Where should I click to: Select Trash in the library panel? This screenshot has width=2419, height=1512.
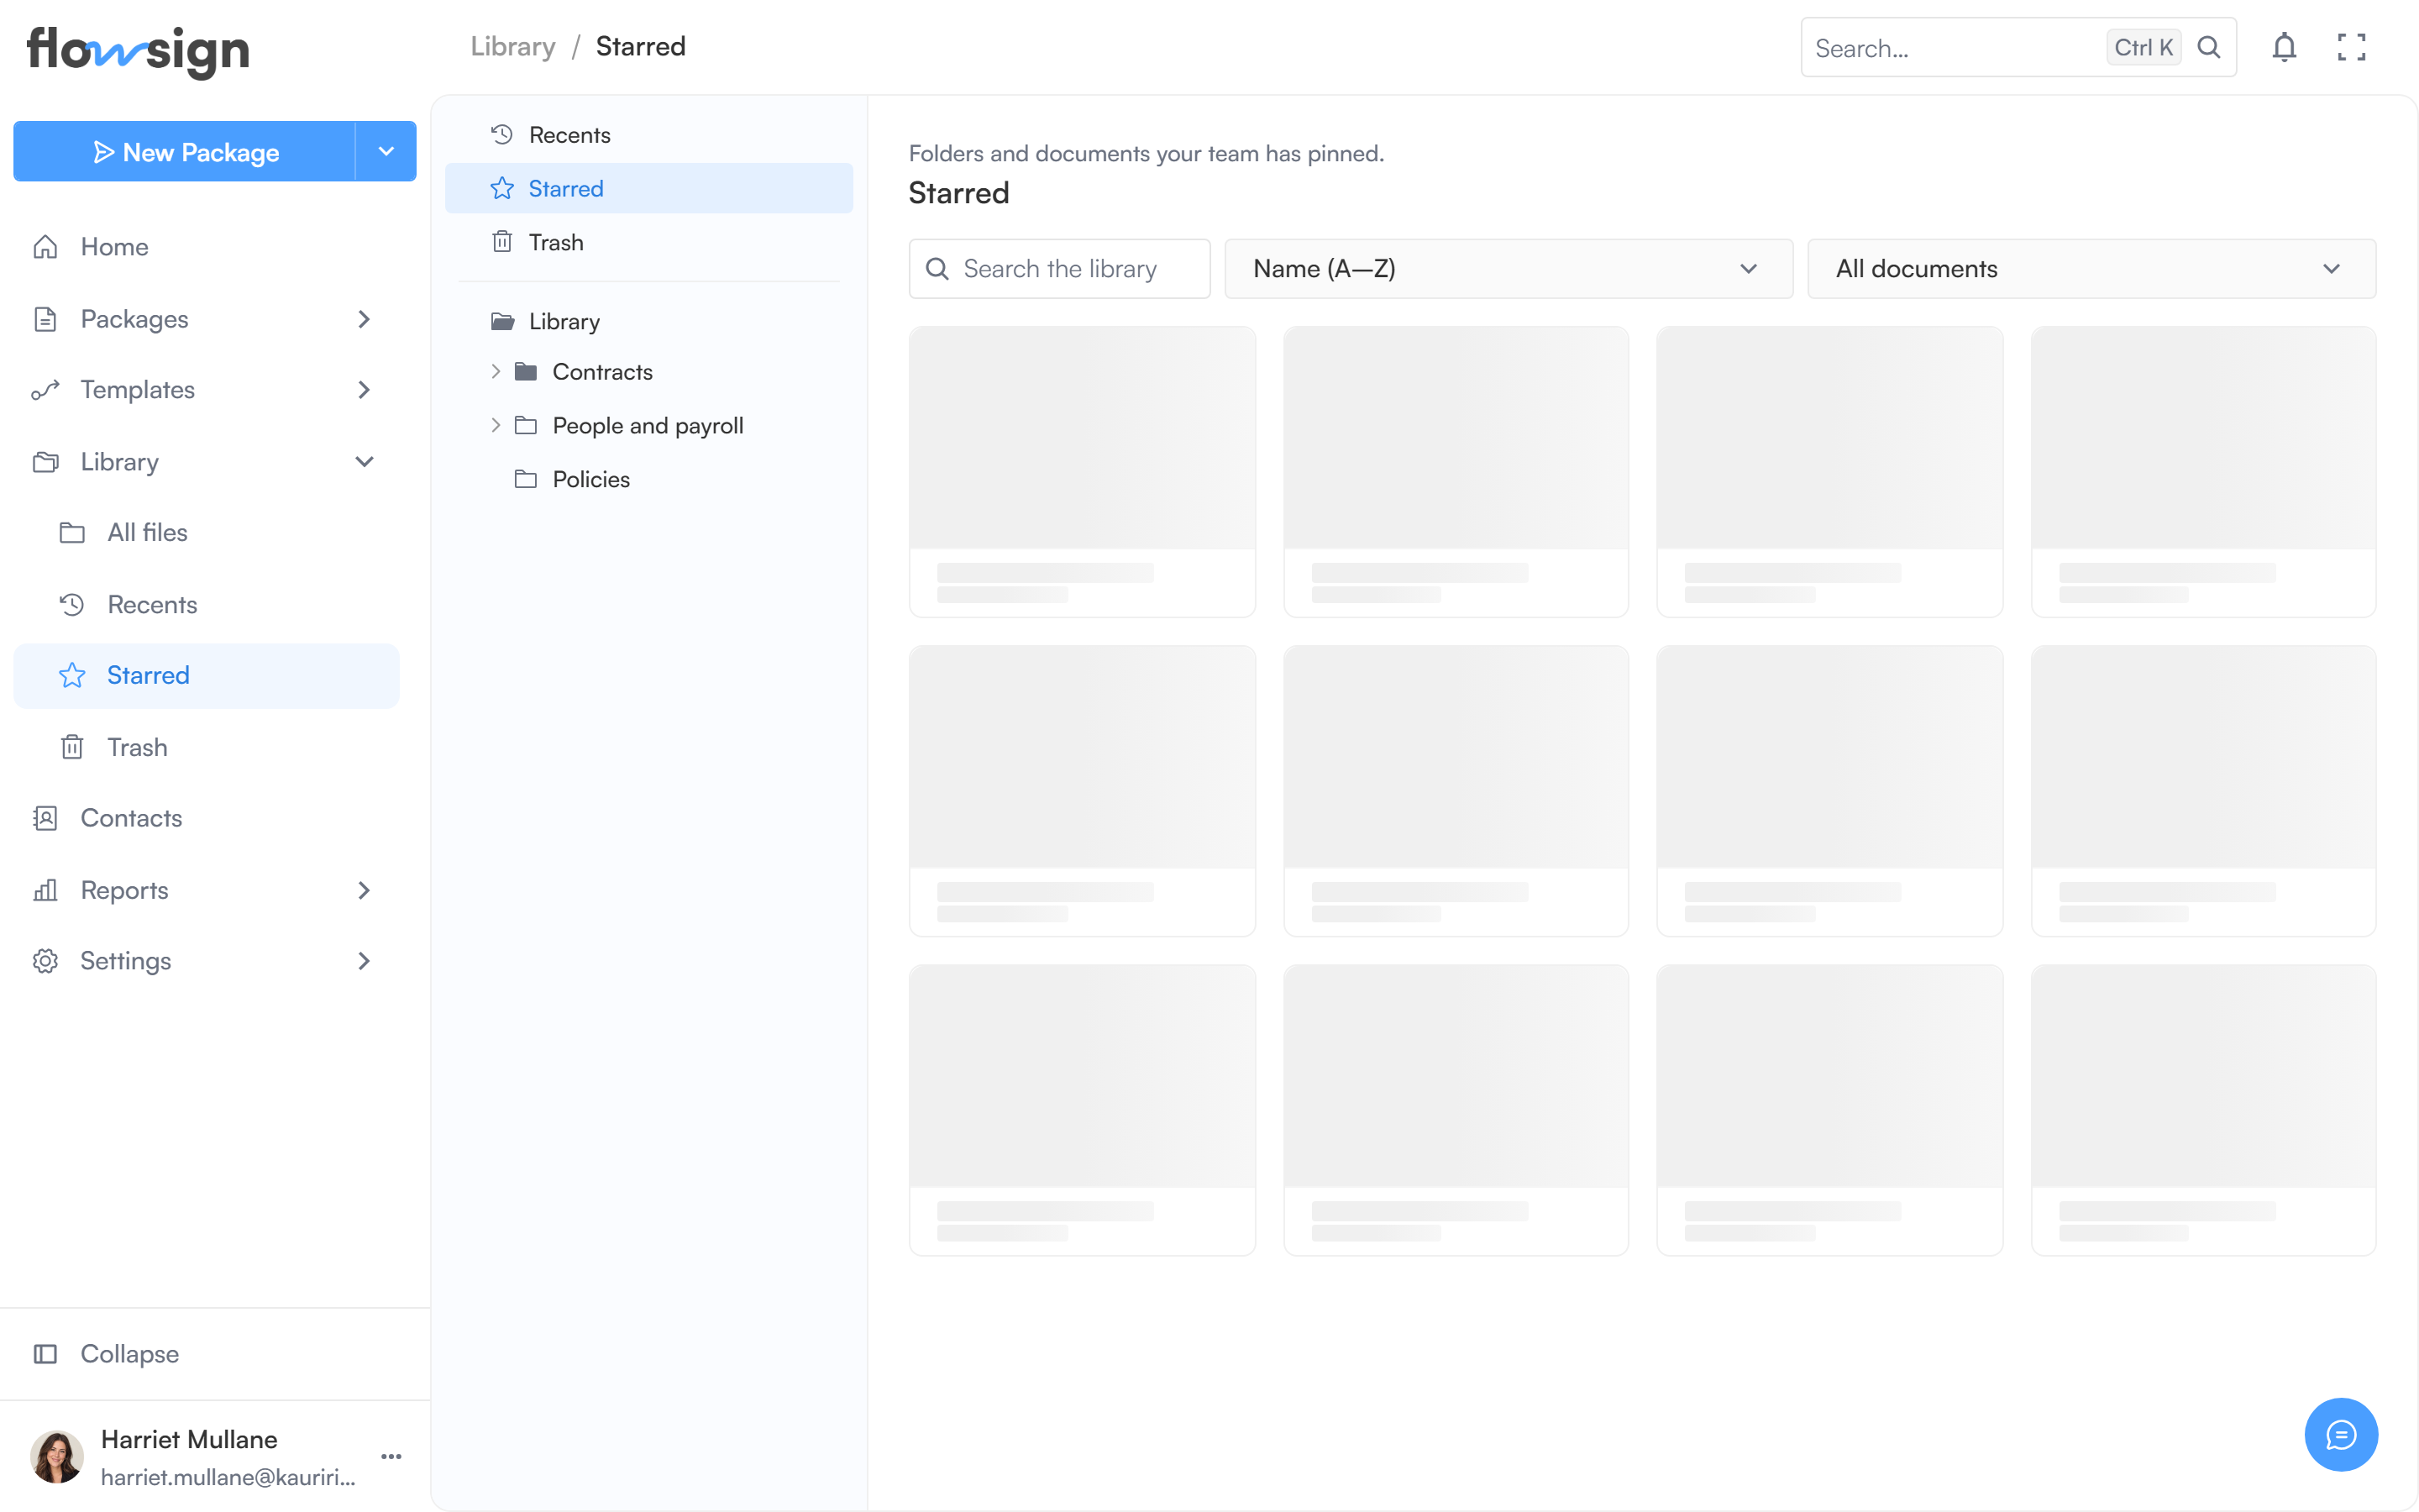pos(648,242)
